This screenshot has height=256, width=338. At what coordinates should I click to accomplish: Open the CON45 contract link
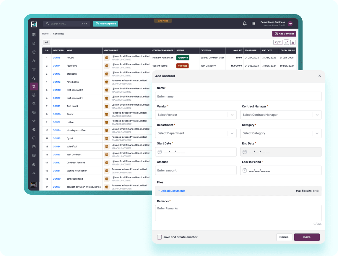(56, 58)
